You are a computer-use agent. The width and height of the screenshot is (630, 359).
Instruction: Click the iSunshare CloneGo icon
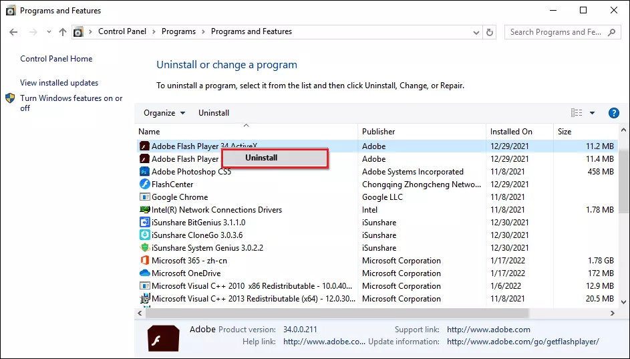(x=144, y=235)
